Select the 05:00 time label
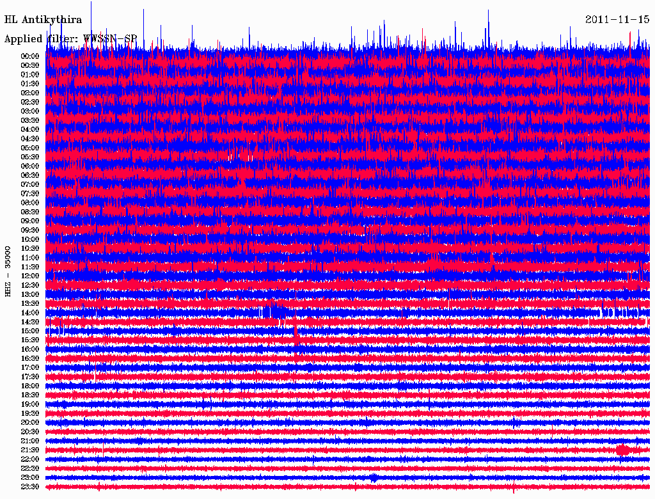The image size is (655, 499). tap(30, 148)
